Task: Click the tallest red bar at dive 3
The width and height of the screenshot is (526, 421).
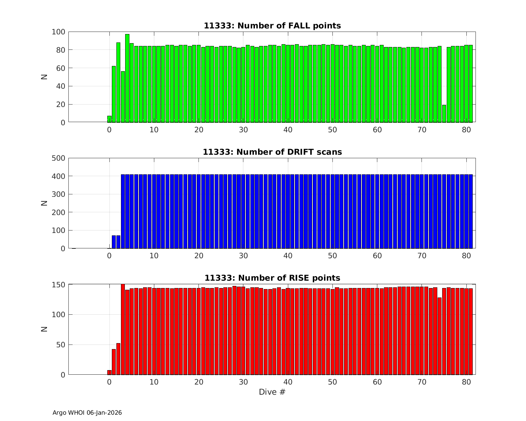Action: click(x=123, y=329)
